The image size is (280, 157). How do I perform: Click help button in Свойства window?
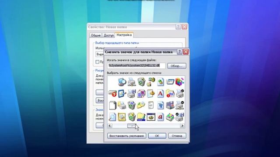pos(178,27)
